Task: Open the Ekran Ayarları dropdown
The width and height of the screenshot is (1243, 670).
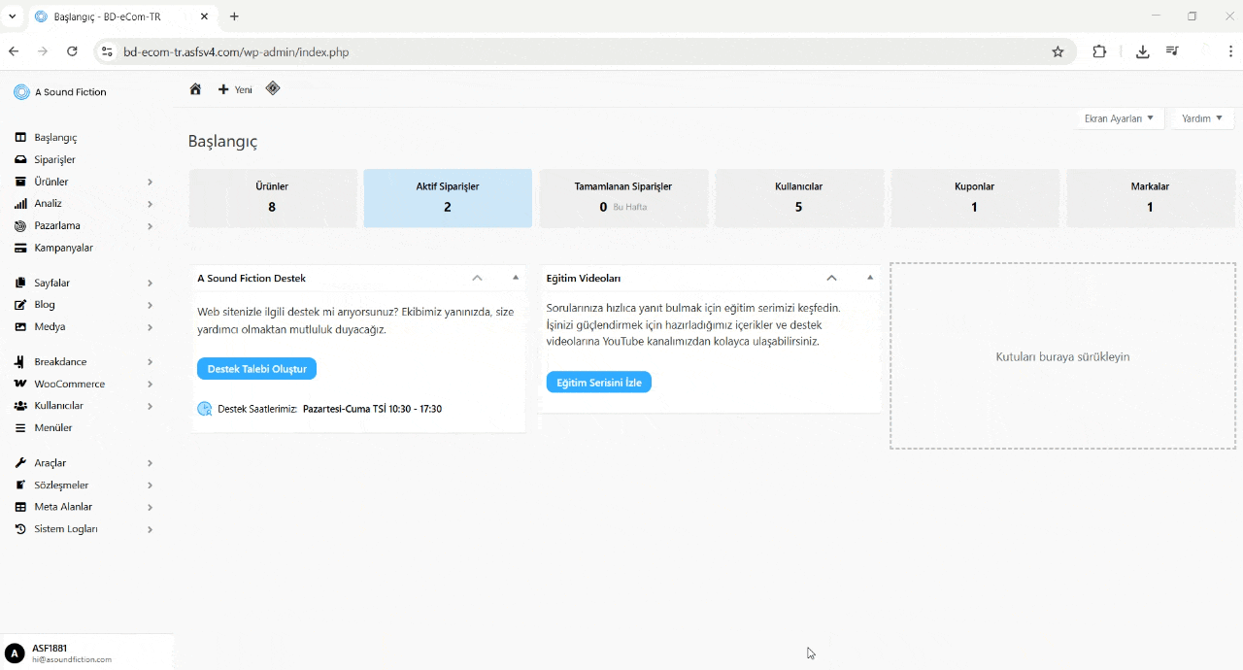Action: click(x=1119, y=118)
